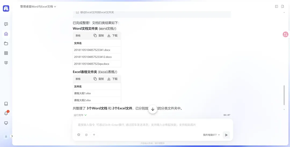Expand the sidebar with arrow chevron

pos(12,136)
